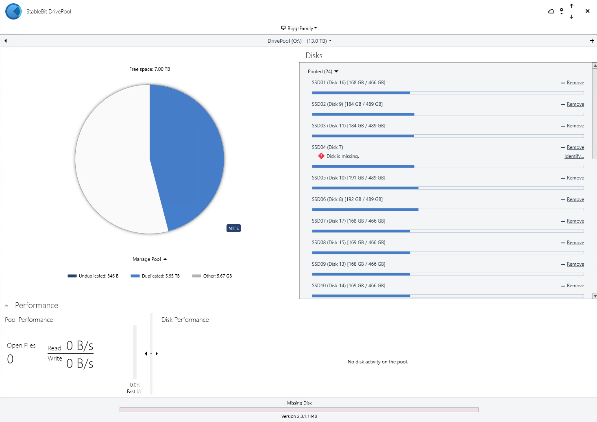The image size is (597, 422).
Task: Click the Fast I/O gauge bar
Action: [135, 352]
